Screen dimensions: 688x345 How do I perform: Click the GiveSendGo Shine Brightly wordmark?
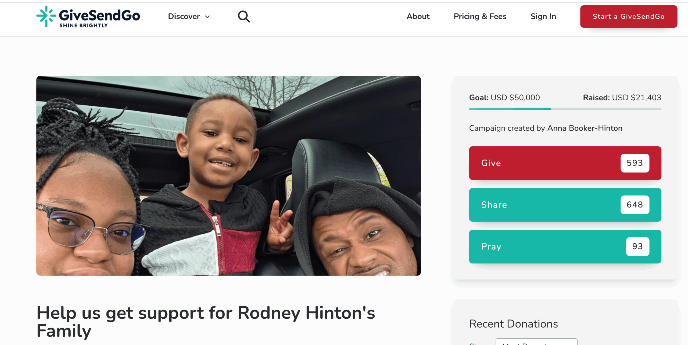(x=99, y=18)
